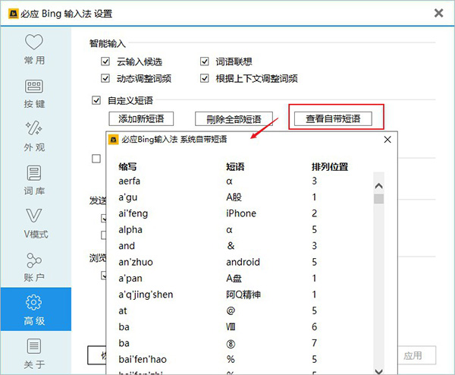Screen dimensions: 455x375
Task: Click the Ⅷ phrase for ba
Action: pos(231,327)
